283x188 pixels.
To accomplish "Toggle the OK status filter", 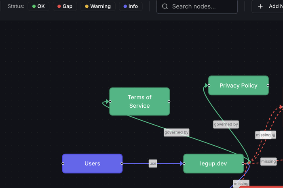I will coord(38,6).
